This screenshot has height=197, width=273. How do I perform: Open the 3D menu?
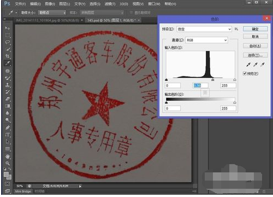[x=123, y=4]
